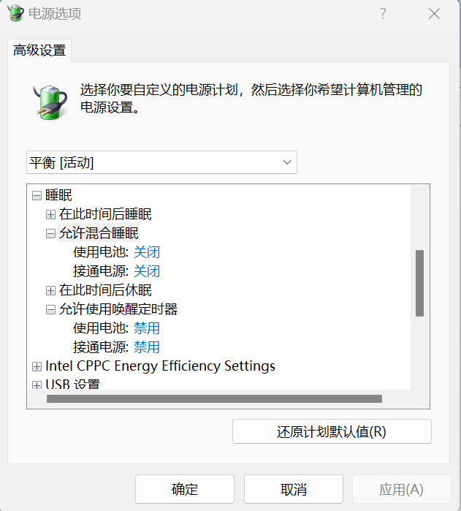The width and height of the screenshot is (461, 511).
Task: Click the 还原计划默认值(R) button
Action: click(332, 431)
